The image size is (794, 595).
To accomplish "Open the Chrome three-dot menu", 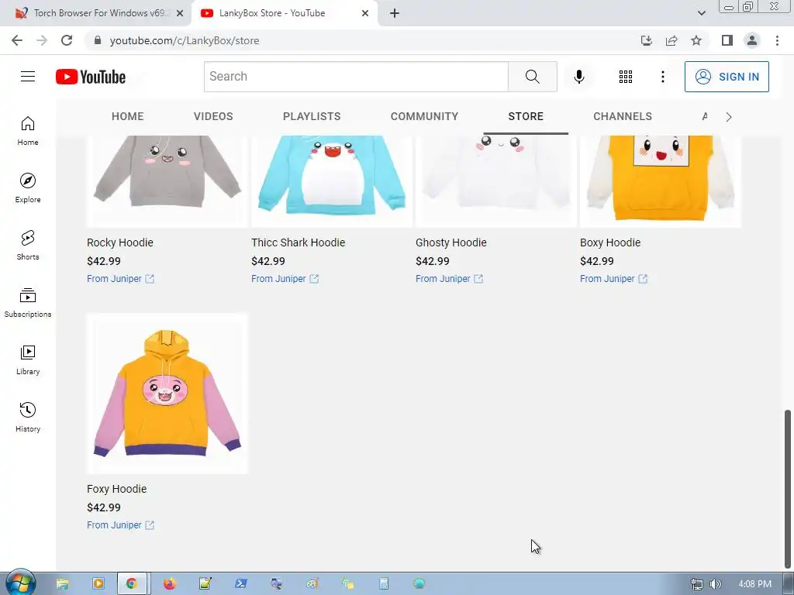I will [777, 40].
